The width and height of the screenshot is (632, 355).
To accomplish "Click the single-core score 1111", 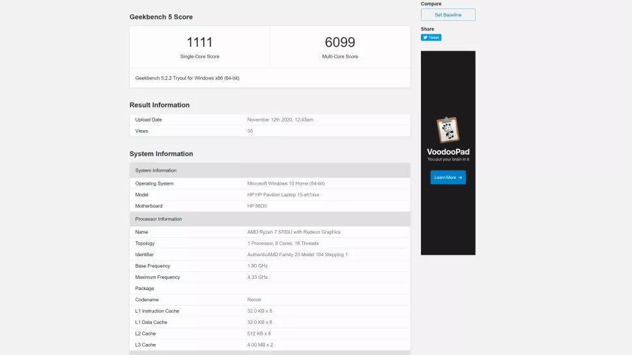I will point(199,42).
